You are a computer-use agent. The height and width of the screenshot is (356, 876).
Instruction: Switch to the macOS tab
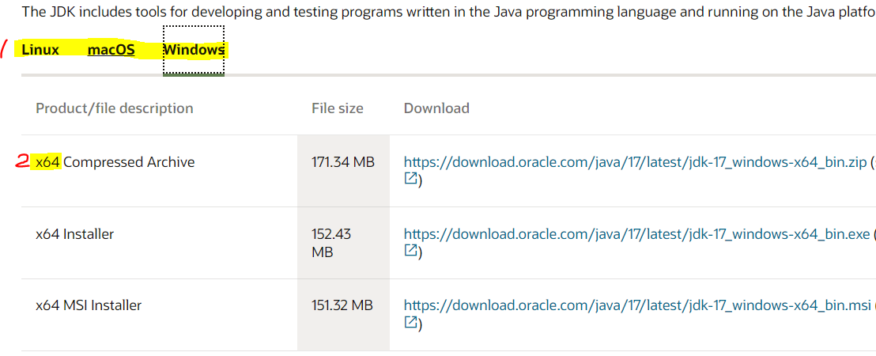[x=111, y=50]
